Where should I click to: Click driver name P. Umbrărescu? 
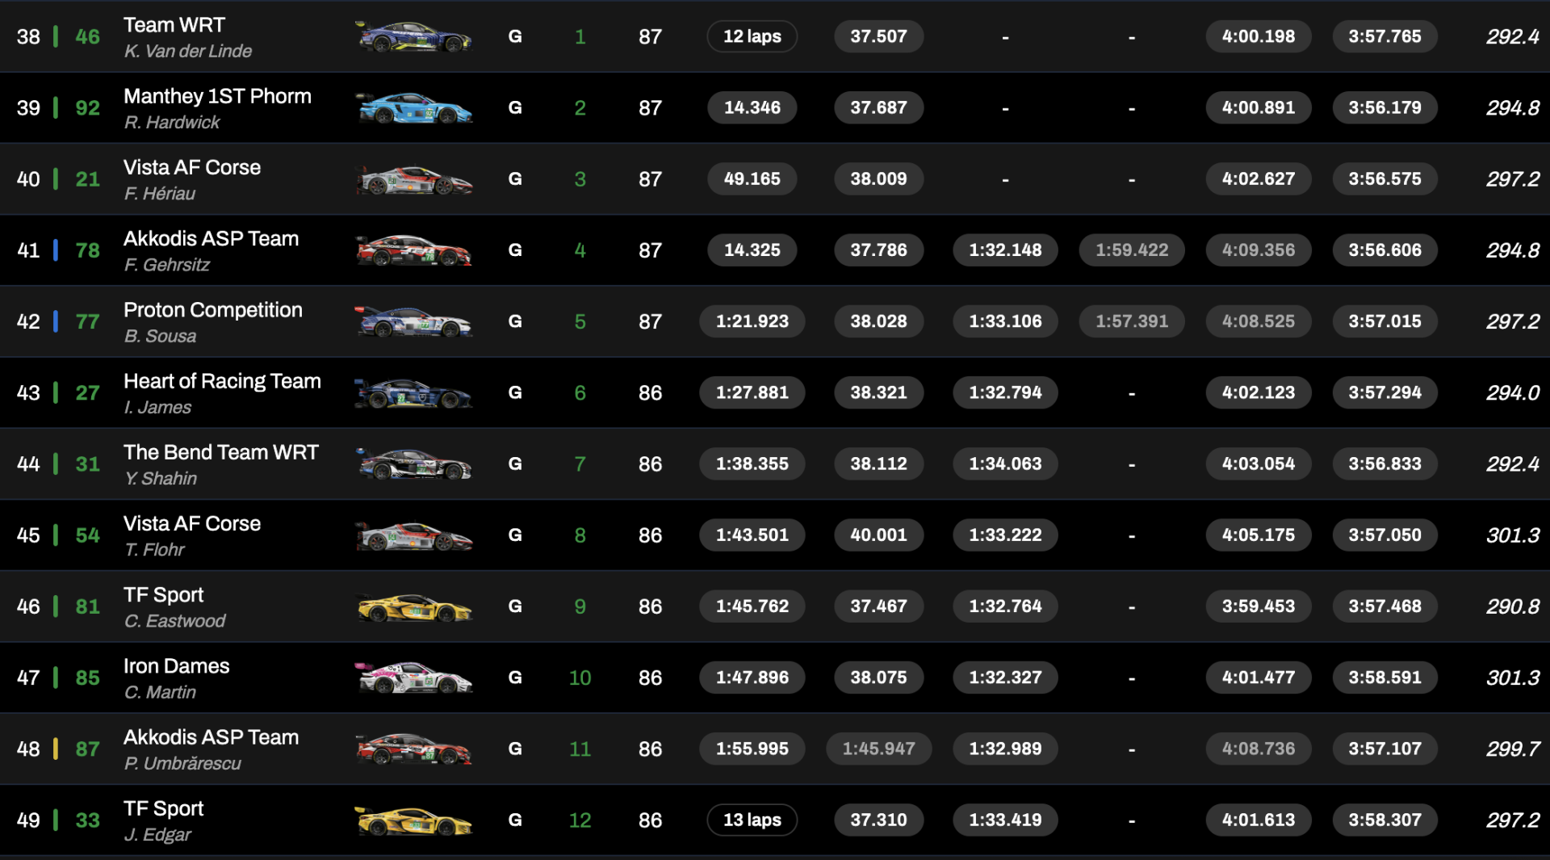tap(182, 764)
